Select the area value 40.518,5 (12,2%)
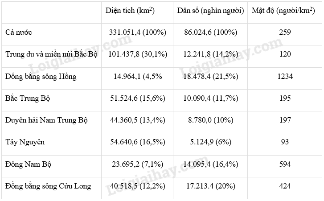 (137, 186)
